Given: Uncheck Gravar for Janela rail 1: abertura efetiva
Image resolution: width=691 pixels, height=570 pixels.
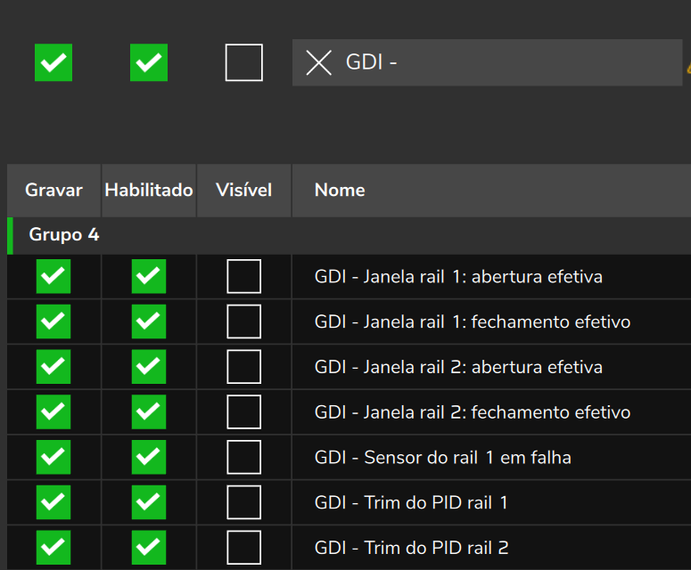Looking at the screenshot, I should coord(53,276).
